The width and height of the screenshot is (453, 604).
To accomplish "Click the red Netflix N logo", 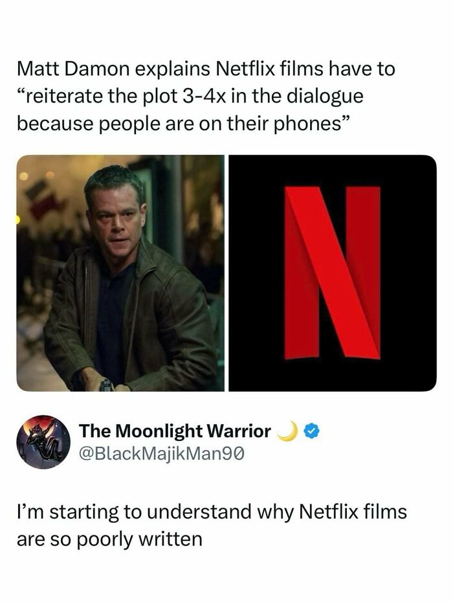I will pyautogui.click(x=333, y=272).
